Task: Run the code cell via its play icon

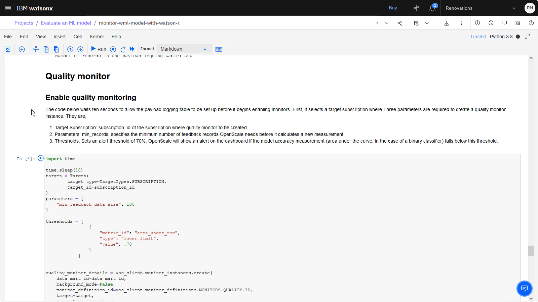Action: [41, 158]
